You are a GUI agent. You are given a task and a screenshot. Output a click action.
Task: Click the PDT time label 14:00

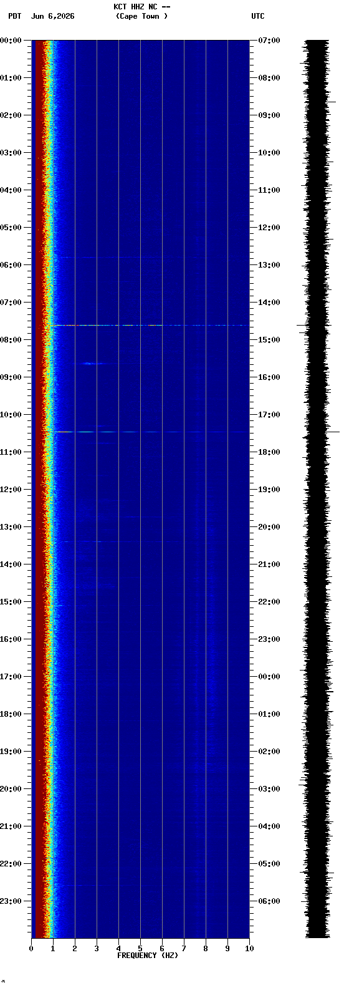point(11,564)
